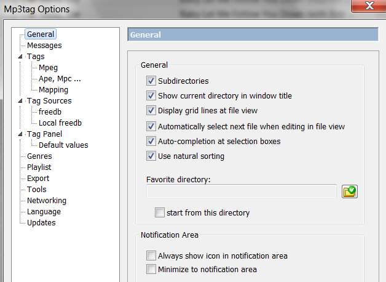Disable Show current directory in window title
The width and height of the screenshot is (386, 282).
click(151, 95)
